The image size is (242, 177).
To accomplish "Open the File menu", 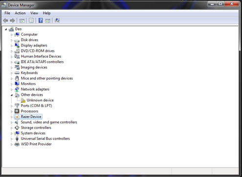I will (7, 13).
